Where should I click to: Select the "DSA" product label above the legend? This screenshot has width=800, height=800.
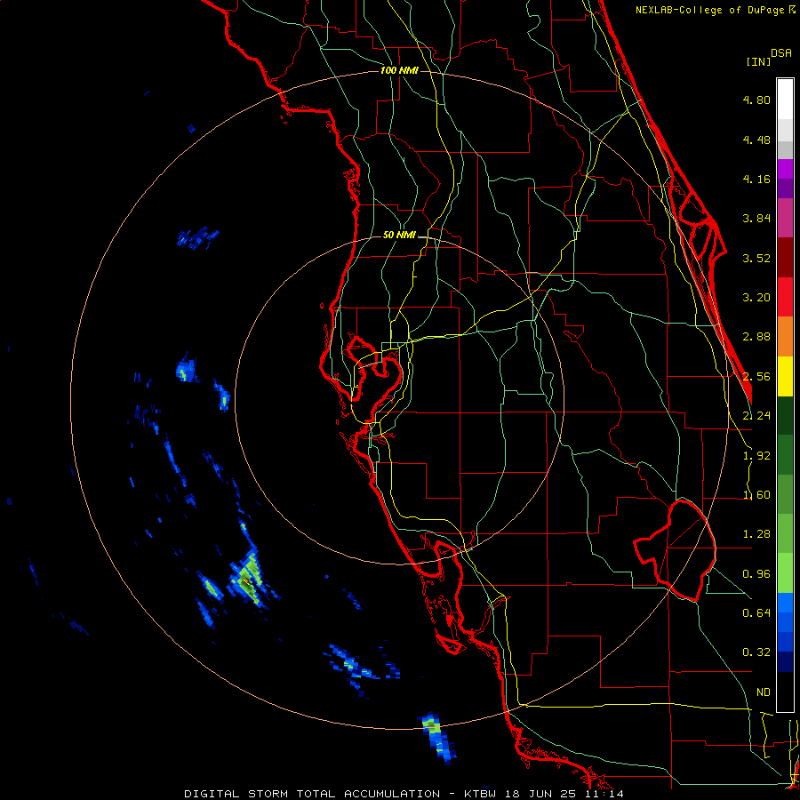coord(781,53)
